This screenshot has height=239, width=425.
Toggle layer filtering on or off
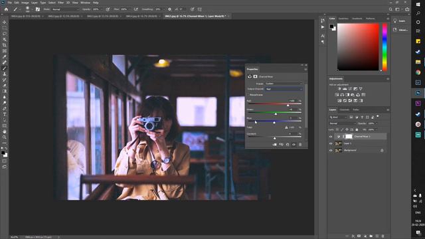(378, 117)
